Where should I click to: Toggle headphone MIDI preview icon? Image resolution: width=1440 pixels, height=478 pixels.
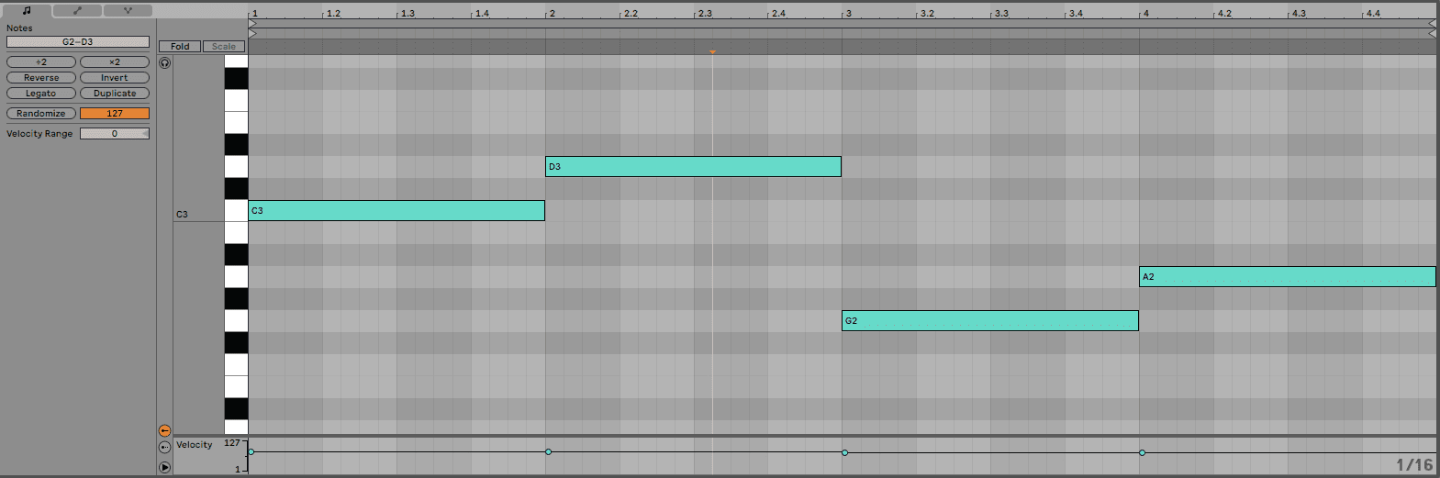click(x=165, y=63)
